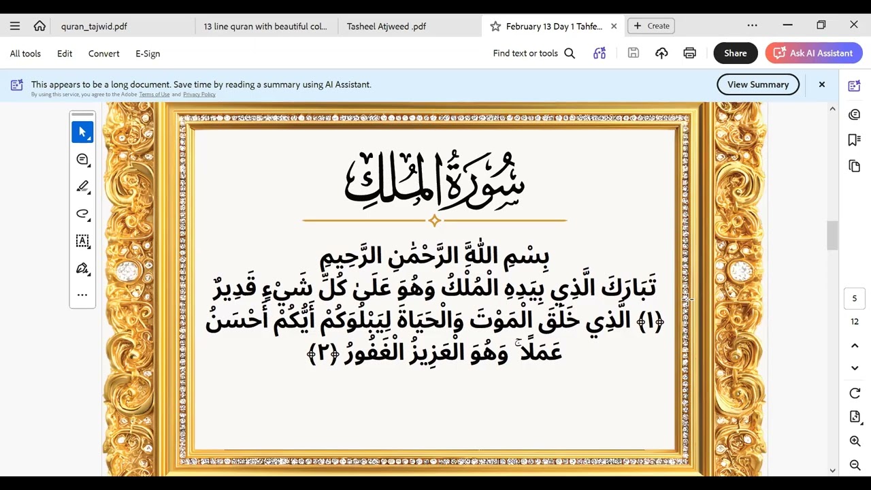Switch to quran_tajwid.pdf tab
Screen dimensions: 871x490
pyautogui.click(x=94, y=27)
